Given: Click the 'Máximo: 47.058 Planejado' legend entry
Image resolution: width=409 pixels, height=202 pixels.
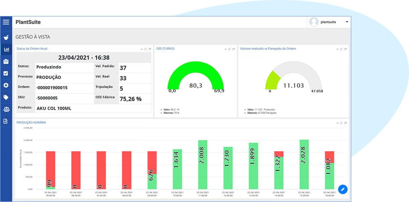Looking at the screenshot, I should click(262, 113).
